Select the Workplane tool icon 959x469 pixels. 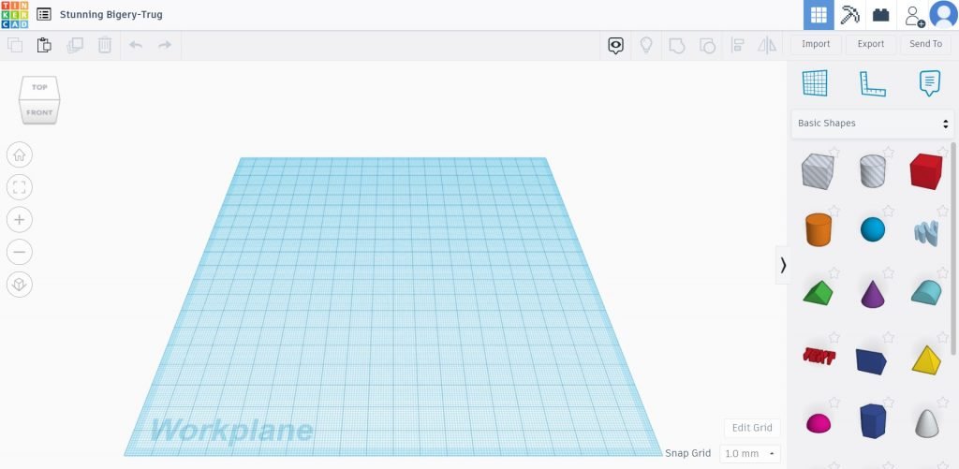click(x=815, y=83)
